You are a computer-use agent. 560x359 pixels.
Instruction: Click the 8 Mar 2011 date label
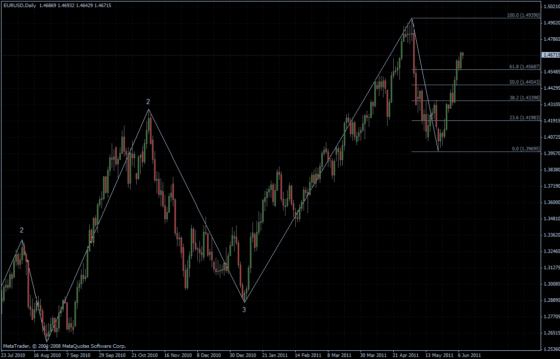[x=339, y=355]
